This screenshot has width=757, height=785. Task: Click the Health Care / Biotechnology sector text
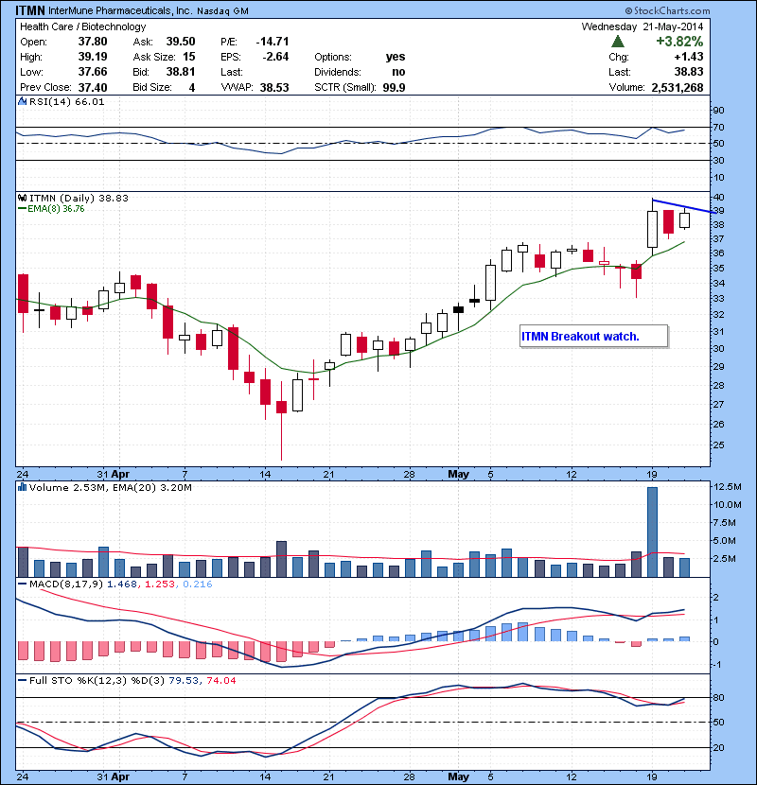coord(82,26)
